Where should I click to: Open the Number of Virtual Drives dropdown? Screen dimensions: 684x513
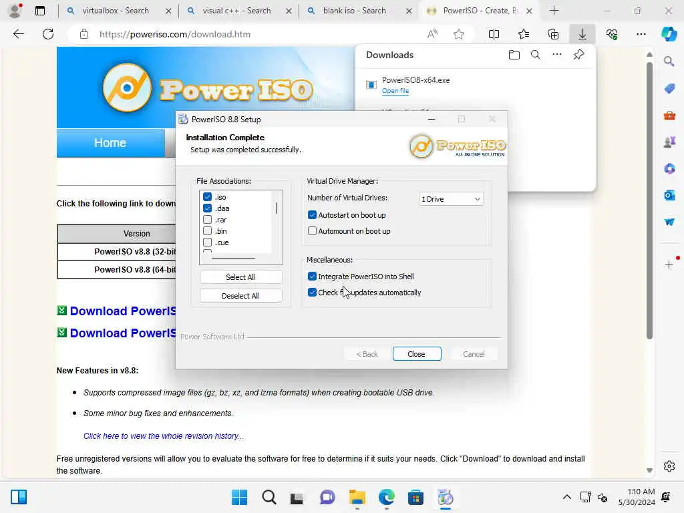point(451,199)
